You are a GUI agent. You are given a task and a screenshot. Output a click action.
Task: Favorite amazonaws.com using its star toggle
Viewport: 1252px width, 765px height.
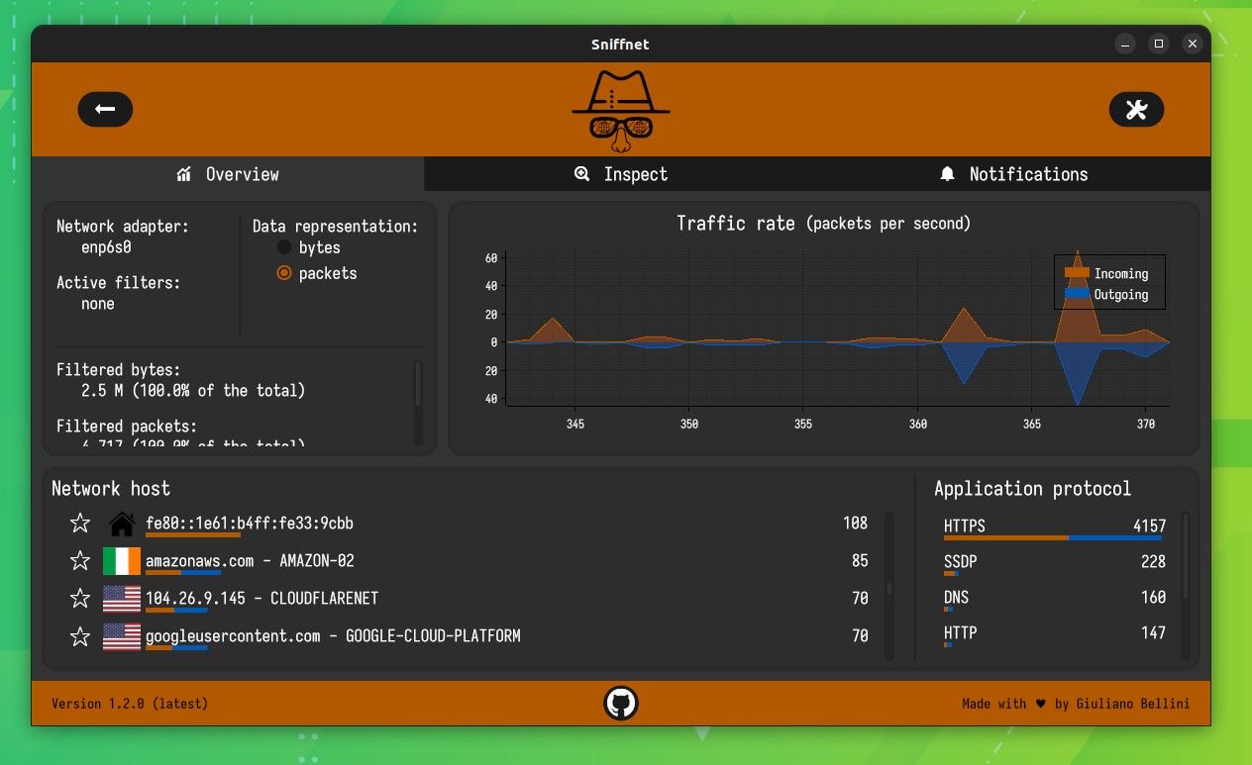pyautogui.click(x=79, y=560)
